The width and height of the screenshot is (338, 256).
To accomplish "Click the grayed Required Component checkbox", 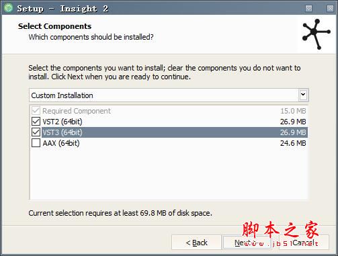I will point(36,111).
